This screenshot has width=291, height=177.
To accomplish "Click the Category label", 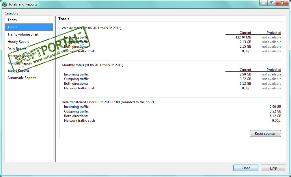I will pyautogui.click(x=12, y=13).
